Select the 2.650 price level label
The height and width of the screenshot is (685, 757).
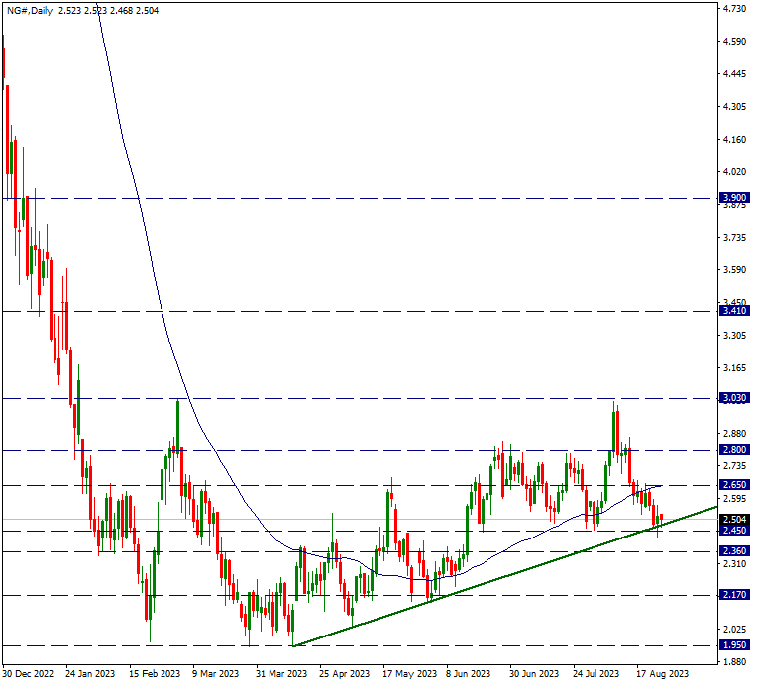(734, 486)
